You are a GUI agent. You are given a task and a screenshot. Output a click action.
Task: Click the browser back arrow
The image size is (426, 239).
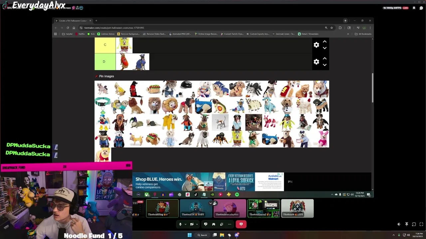(56, 28)
